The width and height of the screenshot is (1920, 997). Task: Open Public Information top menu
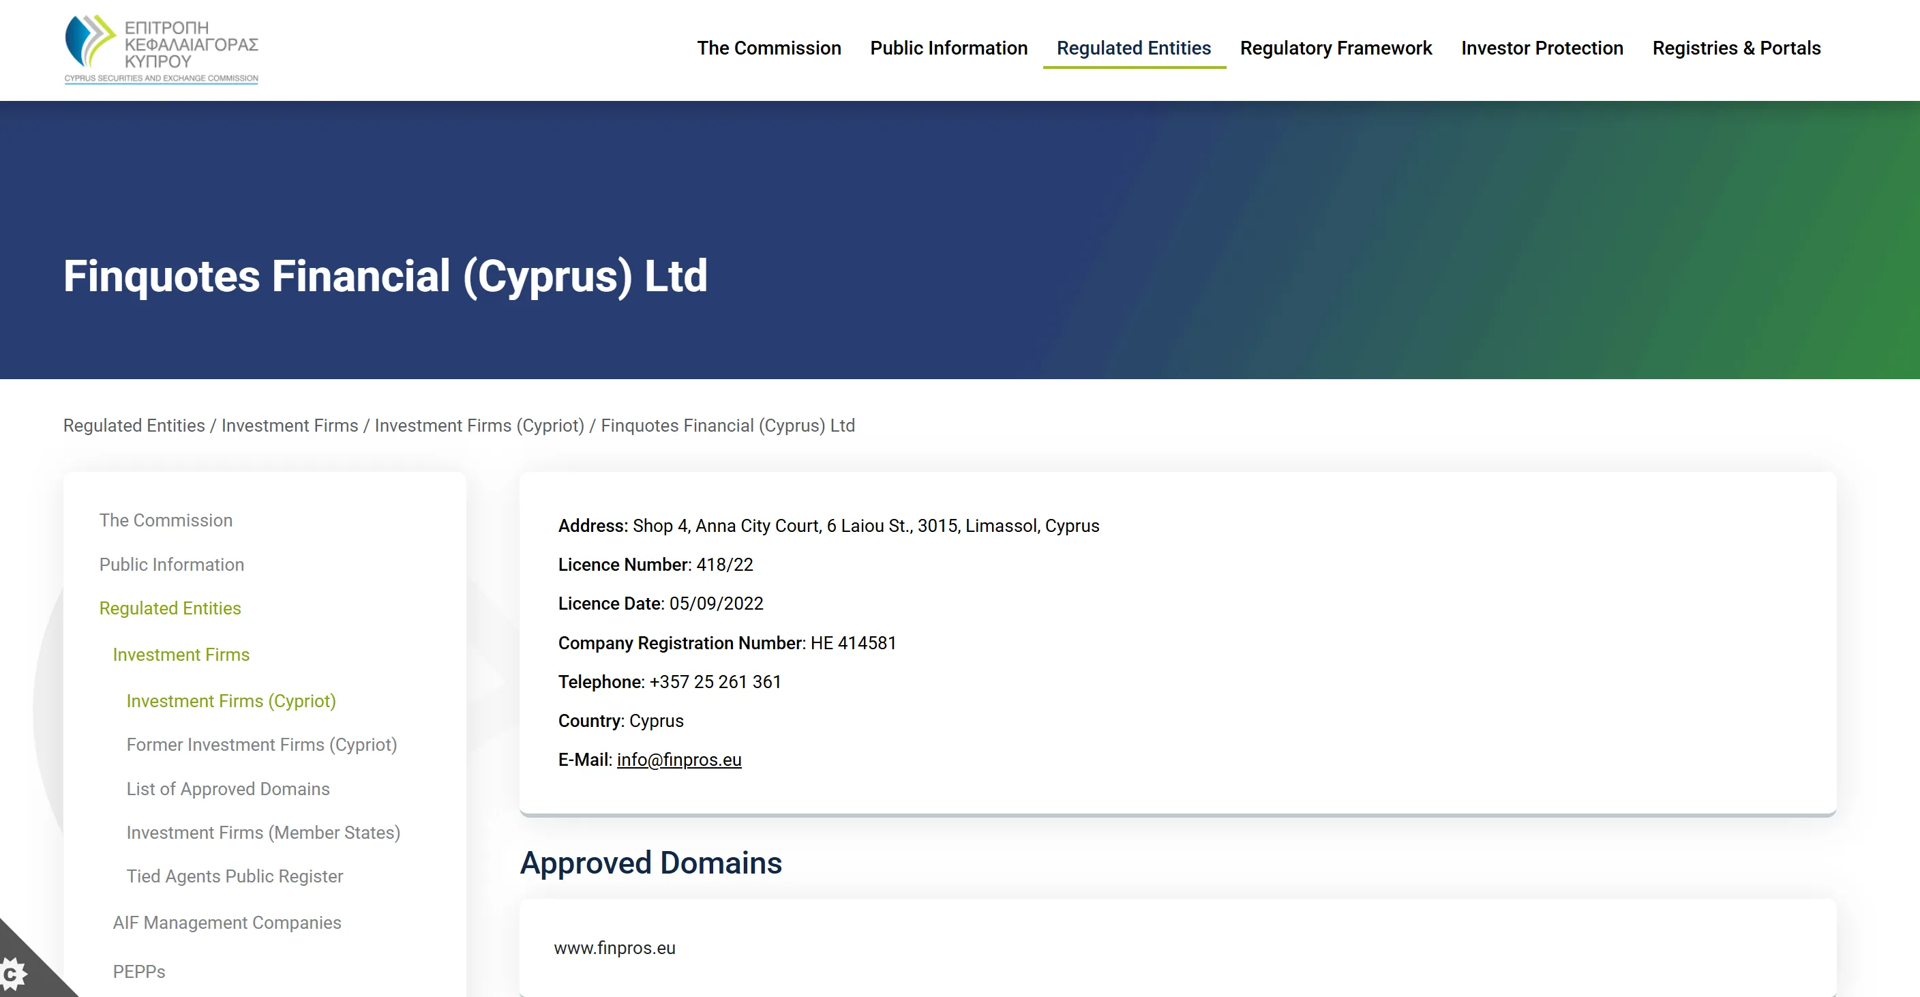[x=949, y=48]
